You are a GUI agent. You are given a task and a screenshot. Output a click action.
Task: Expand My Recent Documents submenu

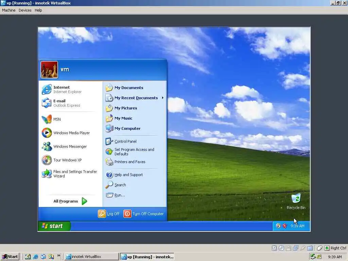pos(135,98)
